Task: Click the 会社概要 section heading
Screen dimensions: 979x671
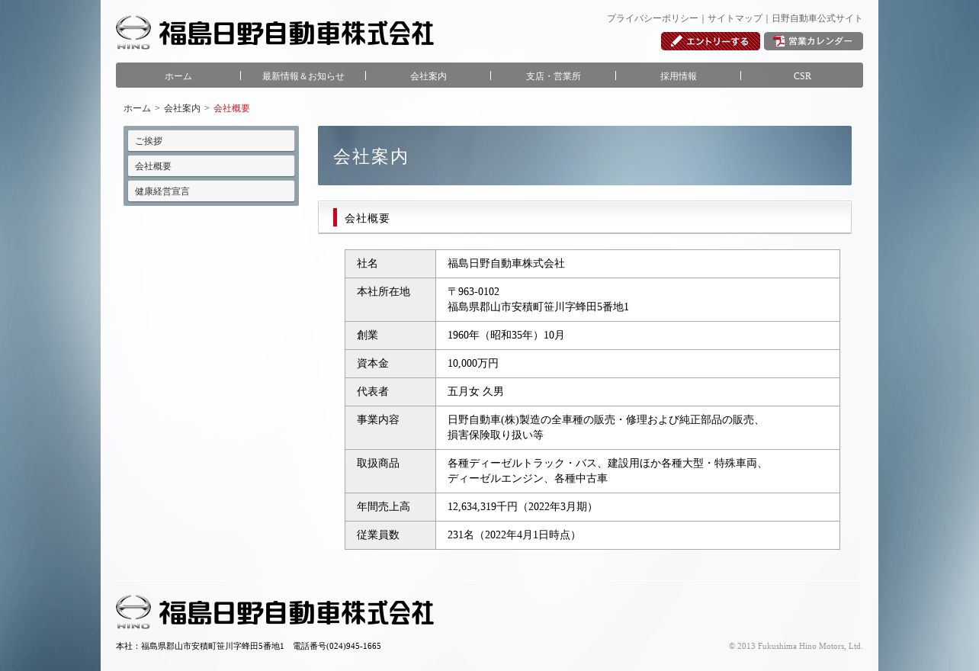Action: pos(367,218)
